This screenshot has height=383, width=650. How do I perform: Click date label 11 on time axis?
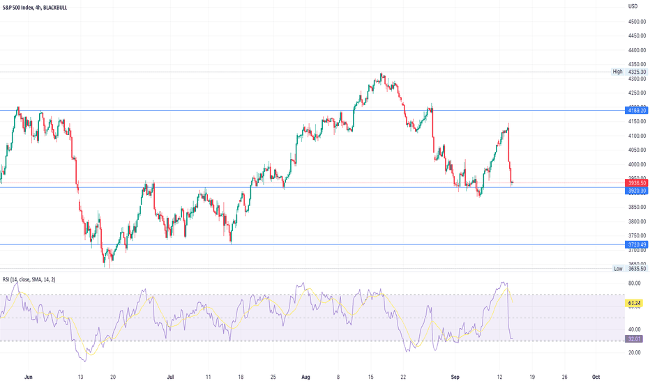click(x=208, y=377)
